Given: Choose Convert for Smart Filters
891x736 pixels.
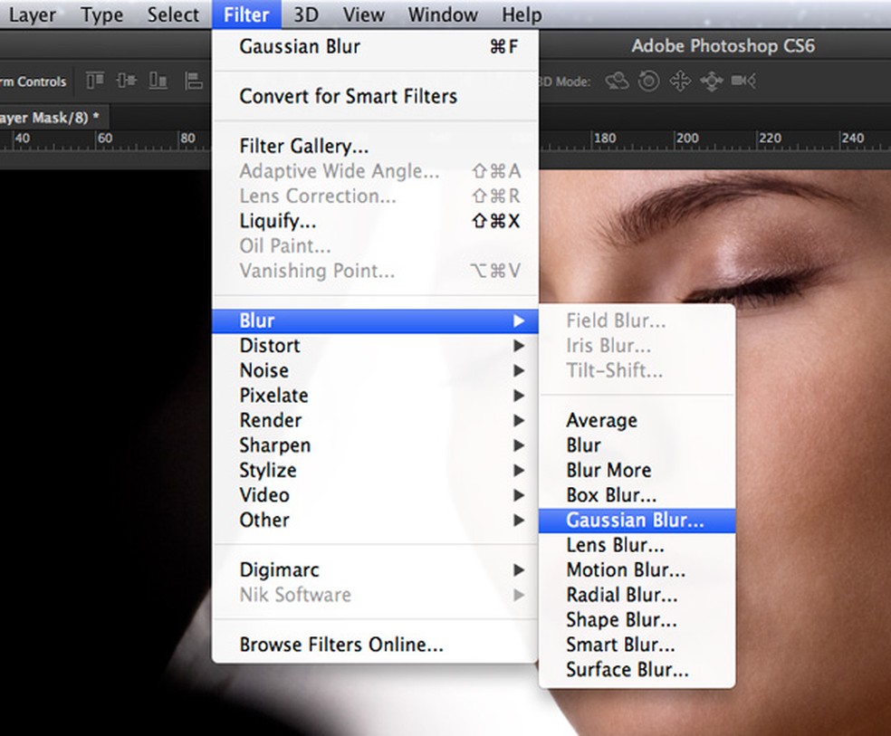Looking at the screenshot, I should pyautogui.click(x=348, y=96).
